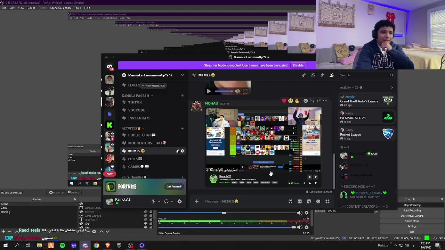The height and width of the screenshot is (250, 445).
Task: Open emoji picker in message bar
Action: click(x=318, y=201)
